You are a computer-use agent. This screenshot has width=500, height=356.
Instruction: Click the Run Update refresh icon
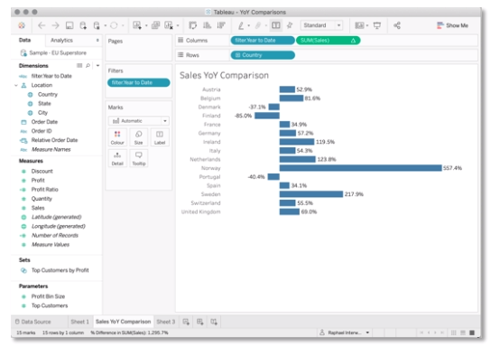[114, 25]
